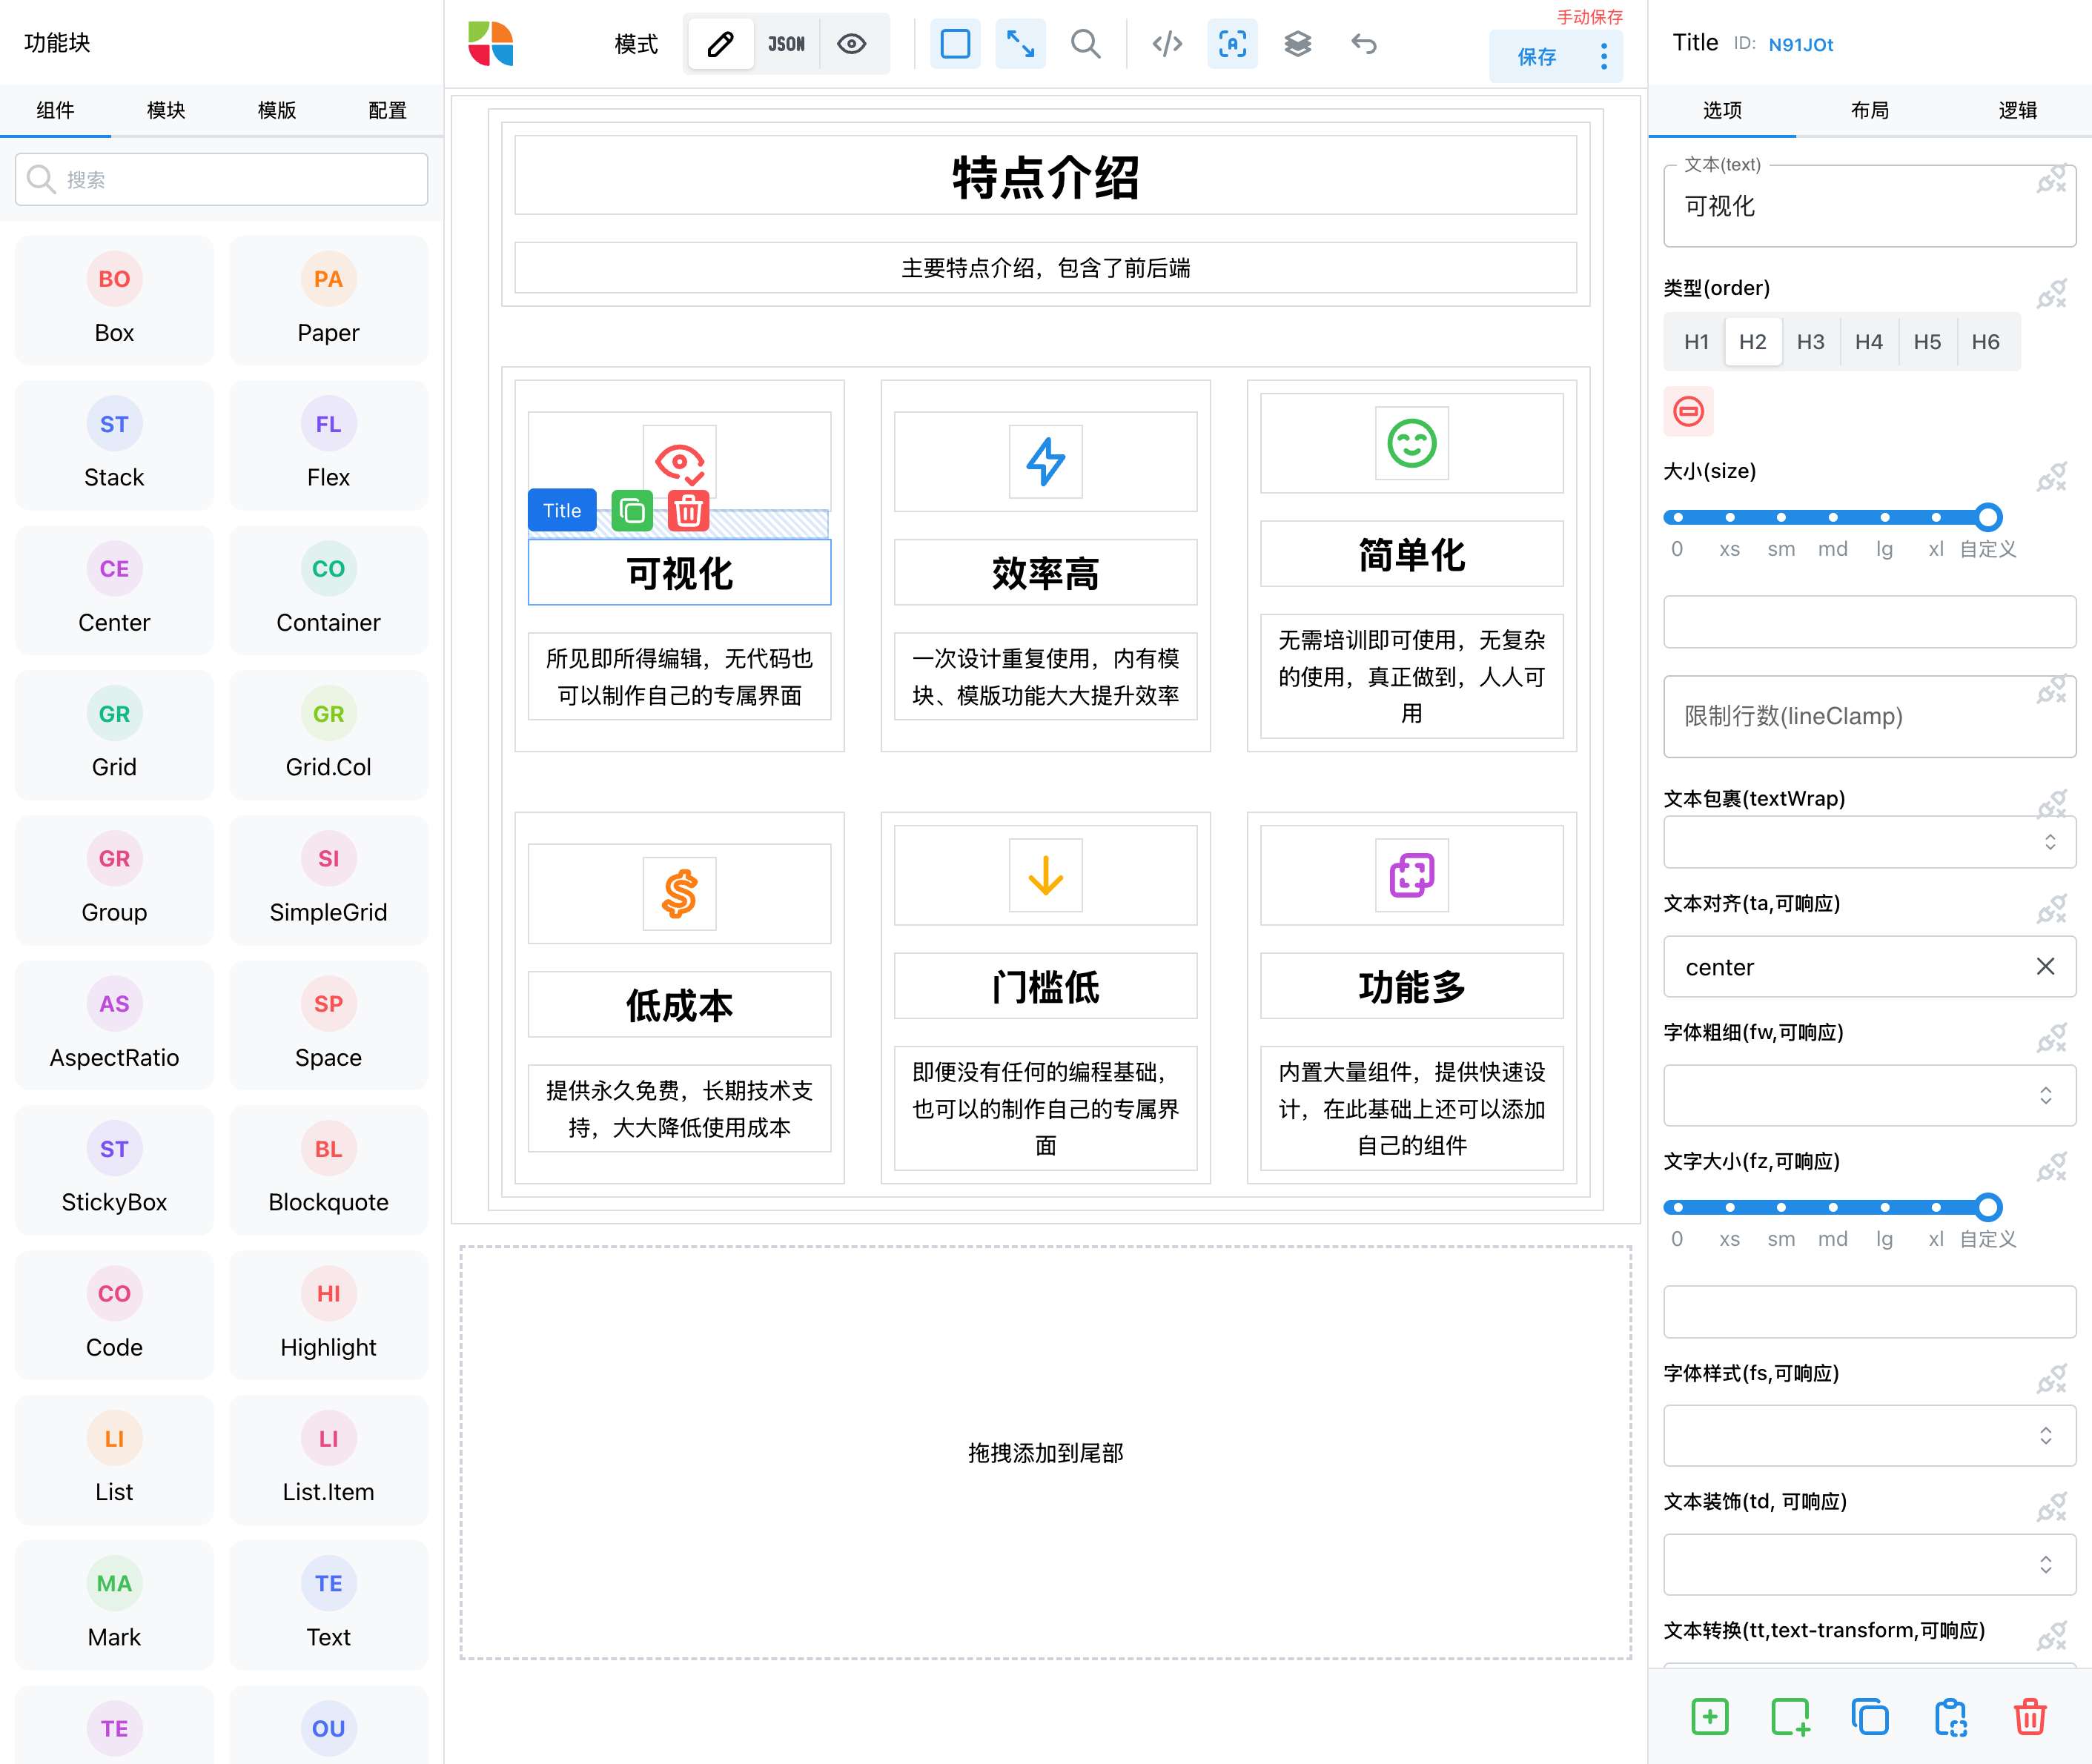Pick the Highlight component

pos(328,1315)
